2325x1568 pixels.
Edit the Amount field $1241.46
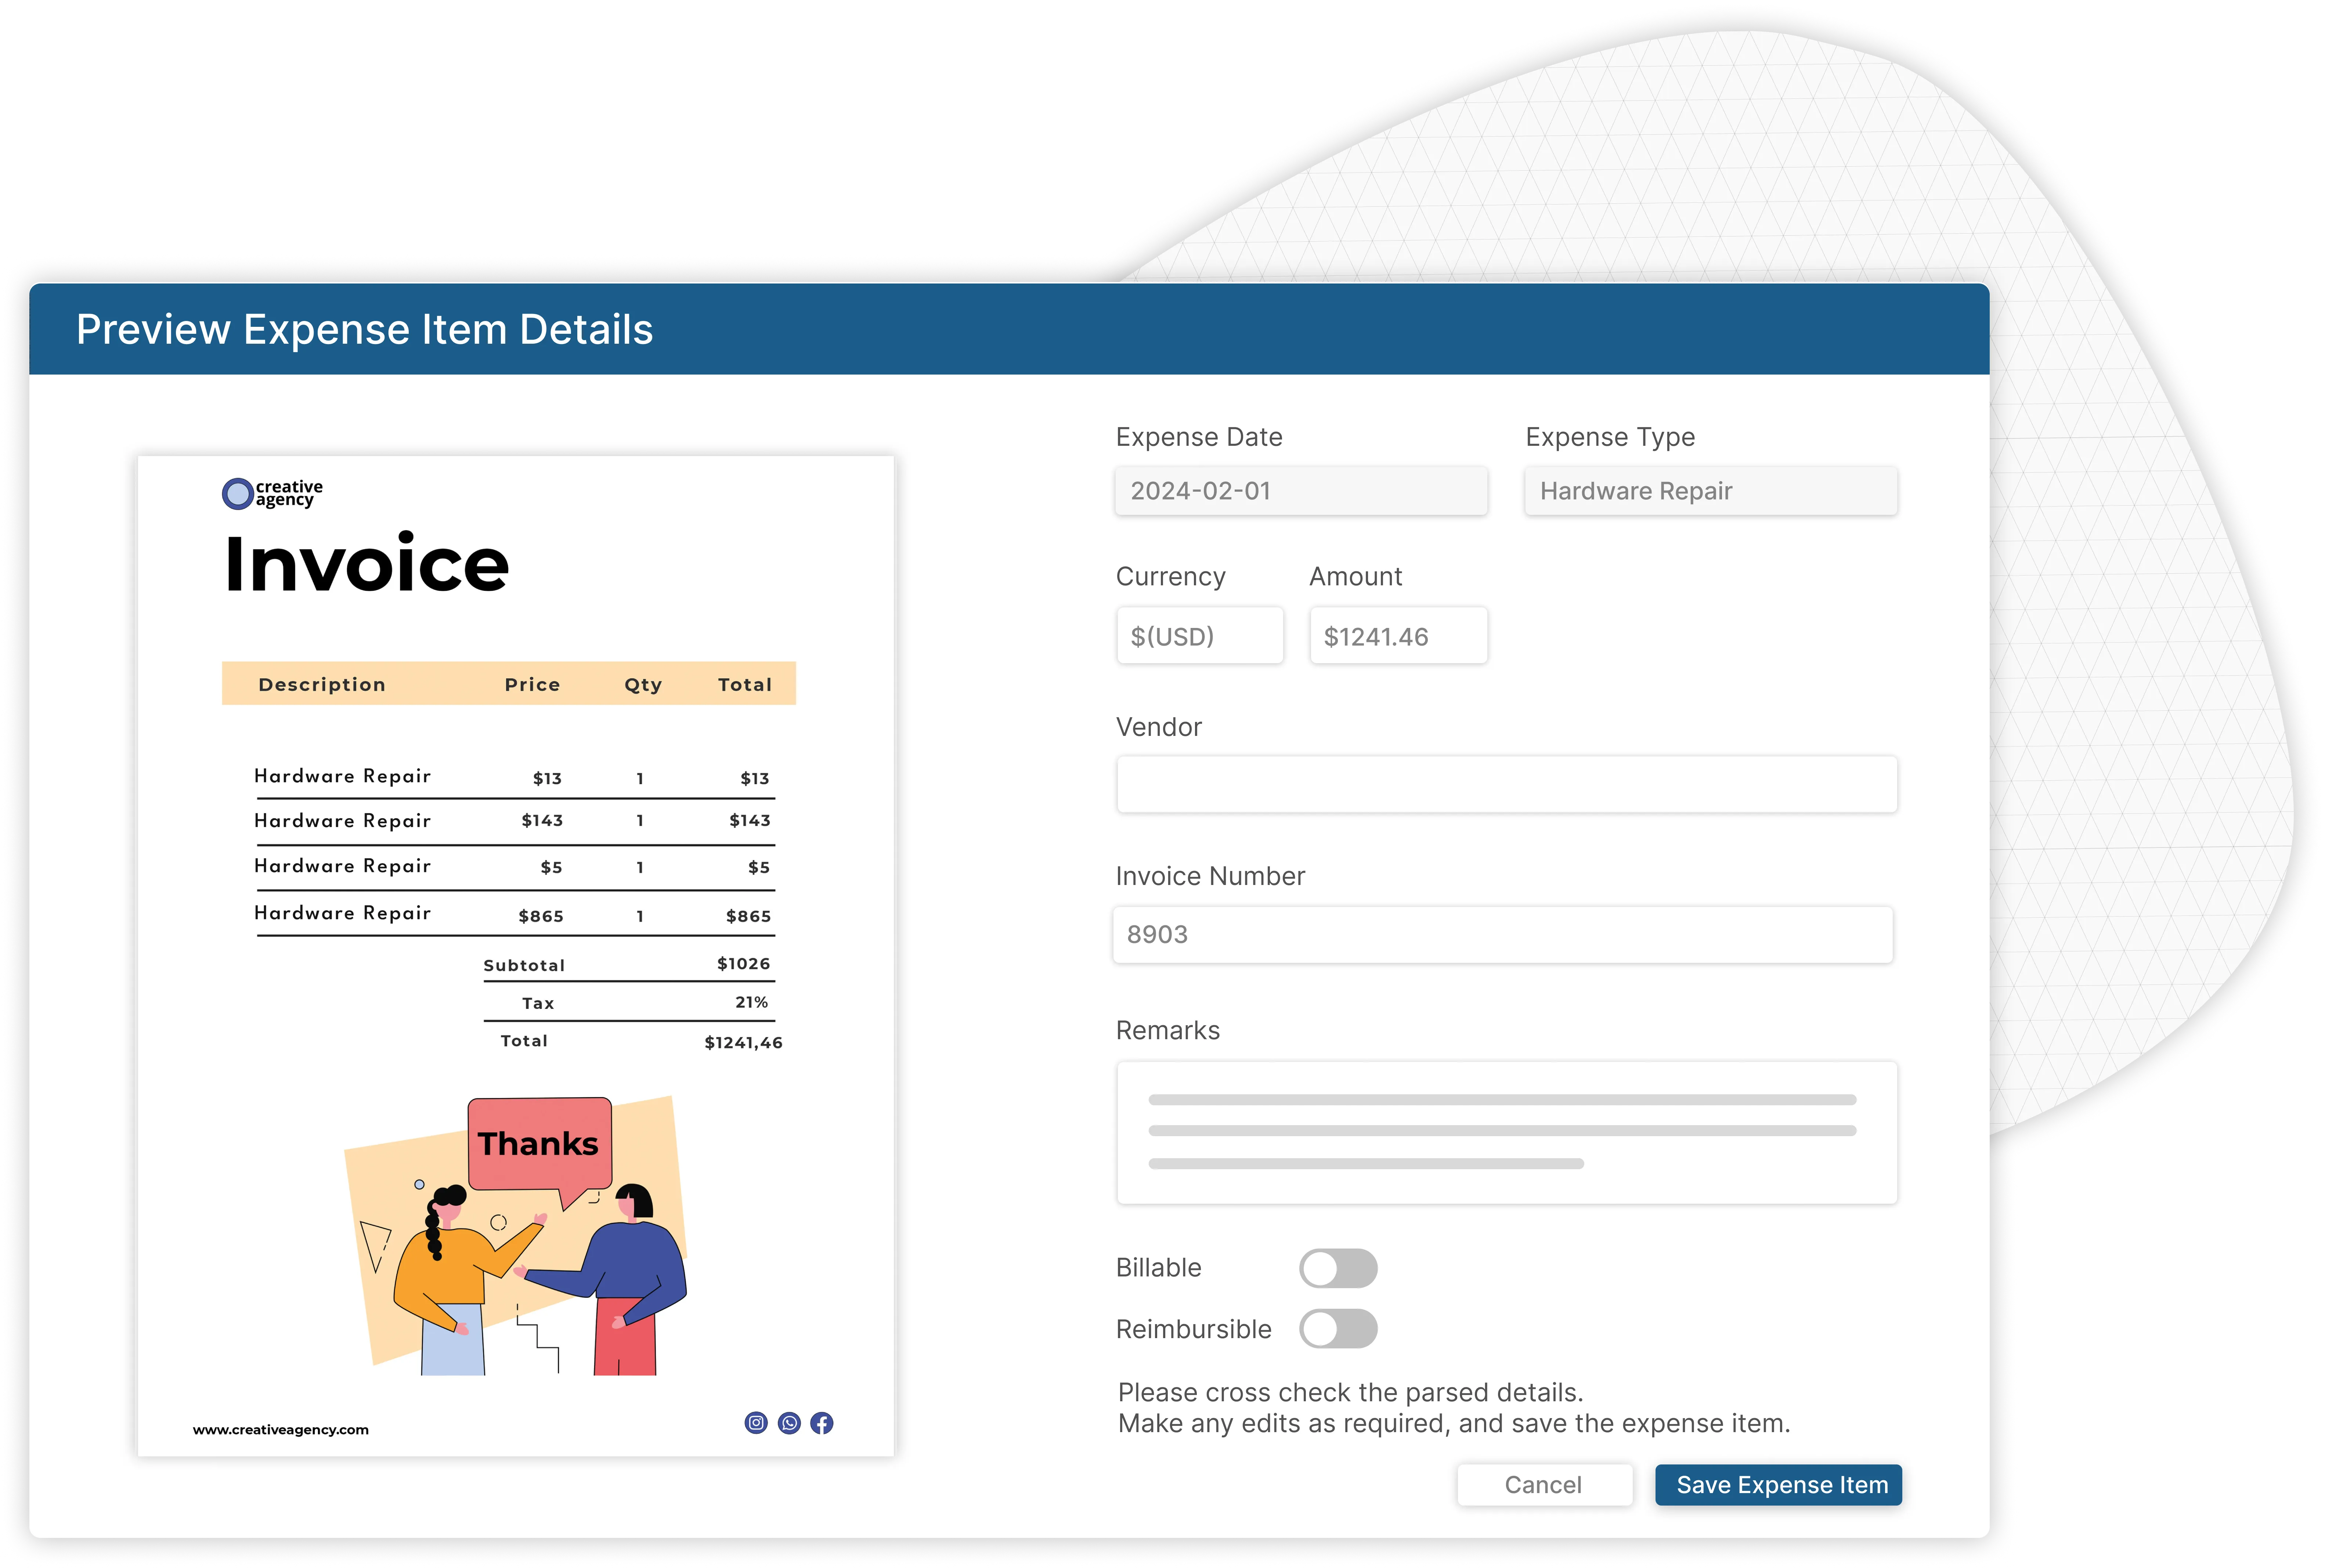1398,636
